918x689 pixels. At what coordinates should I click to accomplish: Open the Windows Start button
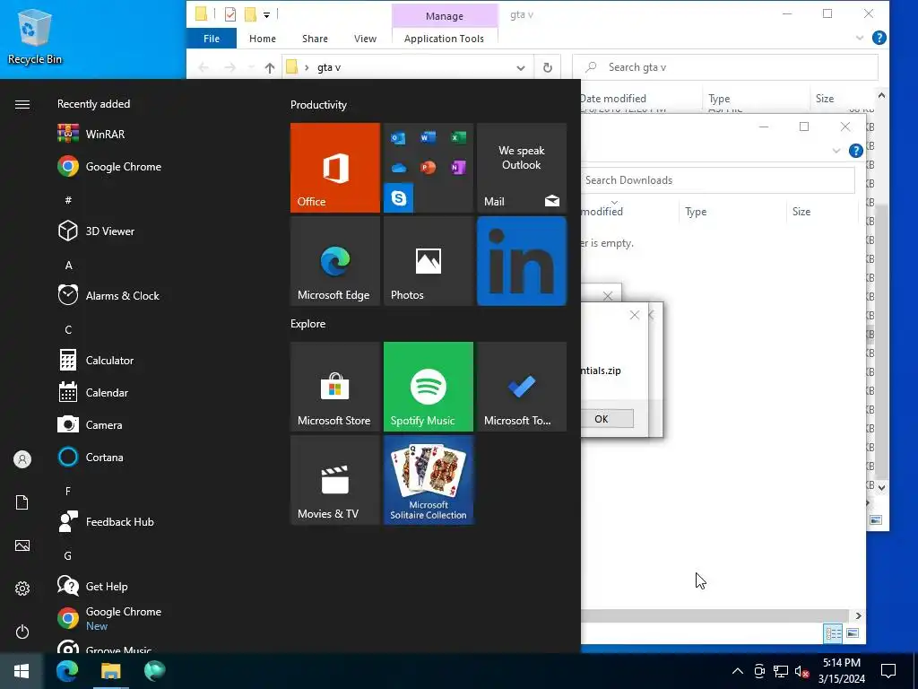click(x=22, y=671)
